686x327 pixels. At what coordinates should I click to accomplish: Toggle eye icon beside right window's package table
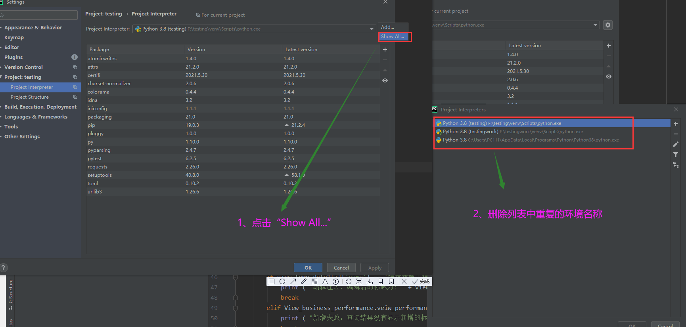point(609,76)
